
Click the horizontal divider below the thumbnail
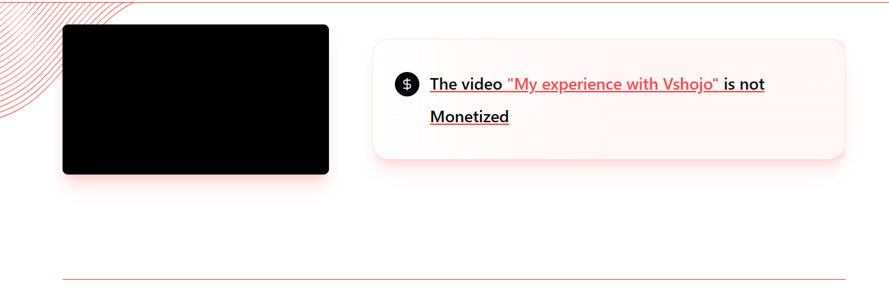point(454,279)
